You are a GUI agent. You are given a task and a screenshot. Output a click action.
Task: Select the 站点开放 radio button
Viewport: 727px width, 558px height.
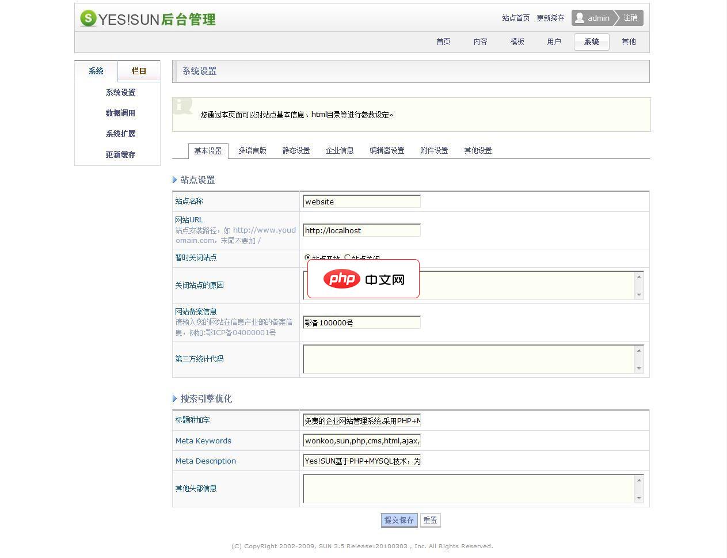(307, 257)
